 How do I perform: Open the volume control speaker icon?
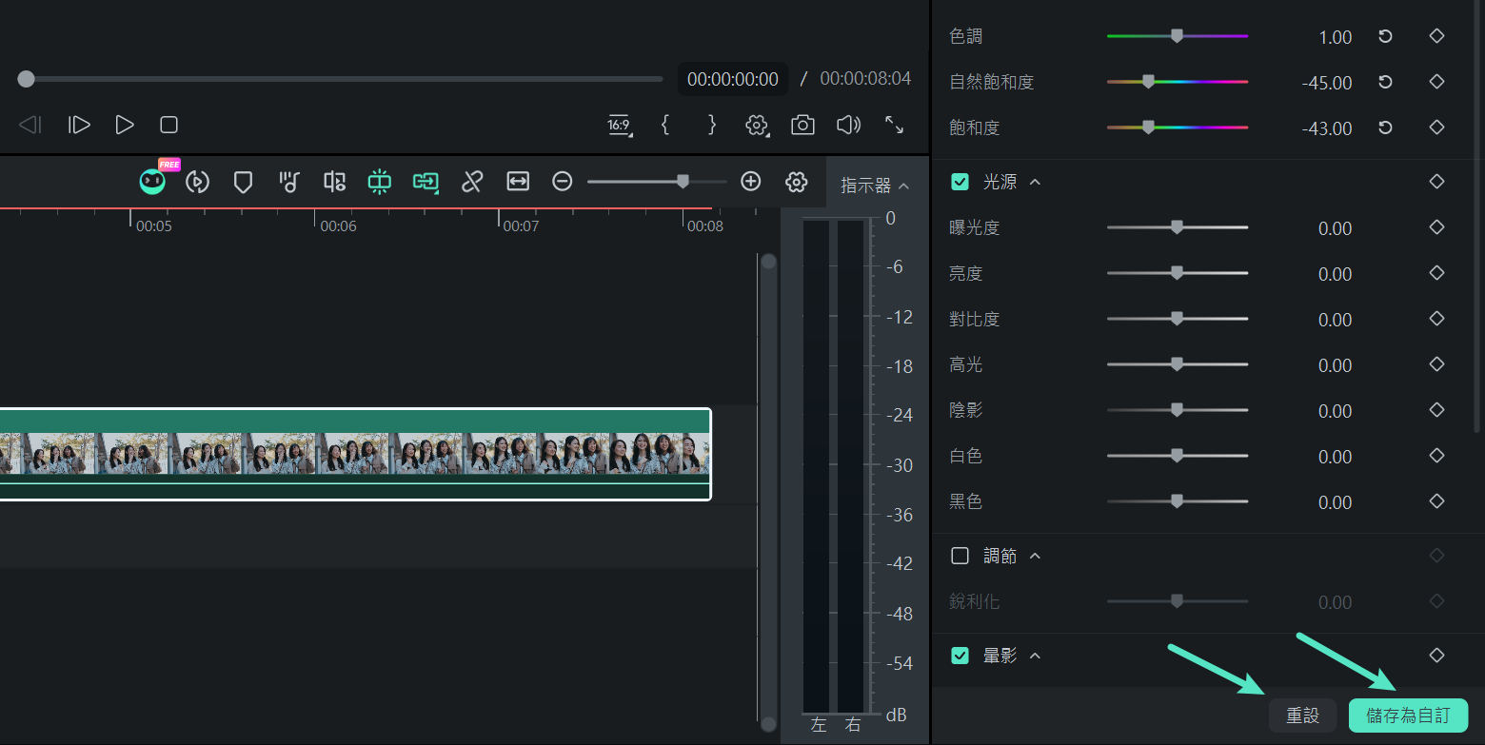pos(848,125)
